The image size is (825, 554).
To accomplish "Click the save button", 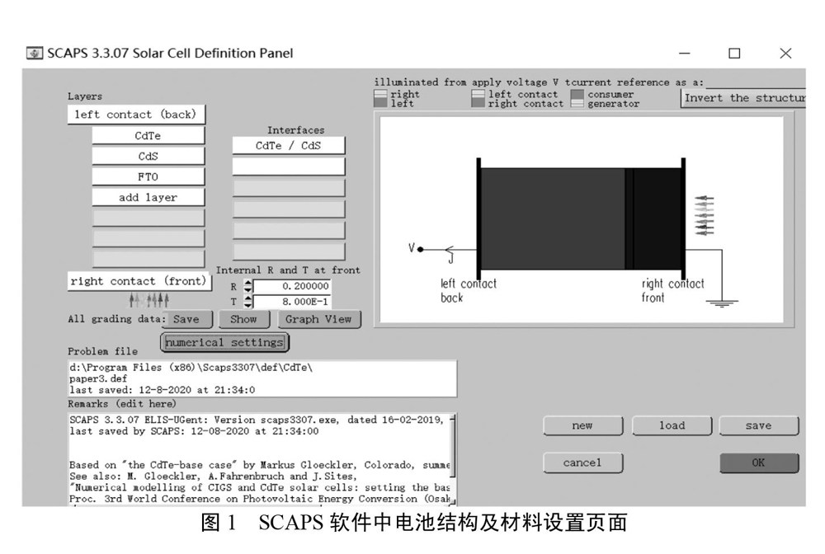I will [759, 425].
